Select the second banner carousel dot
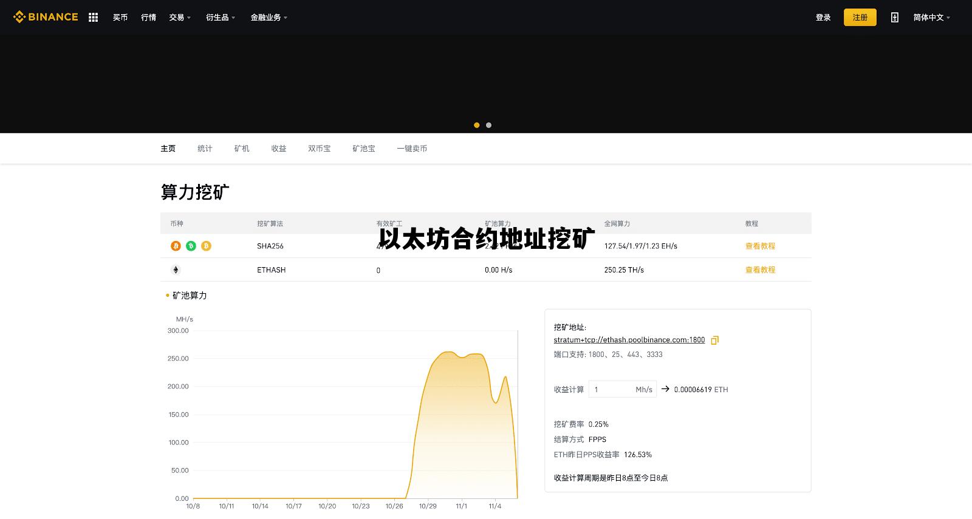The width and height of the screenshot is (972, 519). click(x=488, y=125)
